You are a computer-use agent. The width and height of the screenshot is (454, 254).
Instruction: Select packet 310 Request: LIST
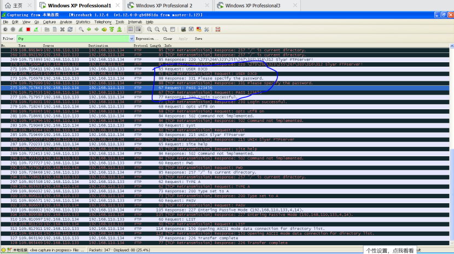coord(225,219)
